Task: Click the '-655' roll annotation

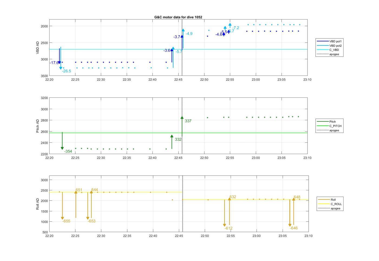Action: coord(66,221)
